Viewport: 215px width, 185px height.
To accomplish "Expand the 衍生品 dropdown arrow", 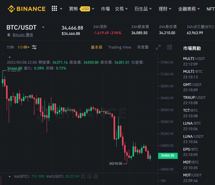I will click(x=150, y=9).
